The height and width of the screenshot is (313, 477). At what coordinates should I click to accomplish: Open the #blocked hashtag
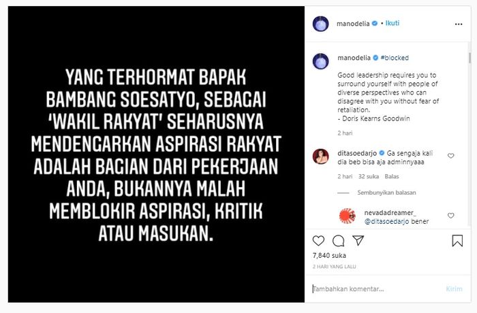point(395,58)
